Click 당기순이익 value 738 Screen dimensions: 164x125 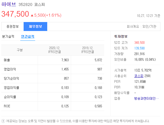click(x=100, y=78)
